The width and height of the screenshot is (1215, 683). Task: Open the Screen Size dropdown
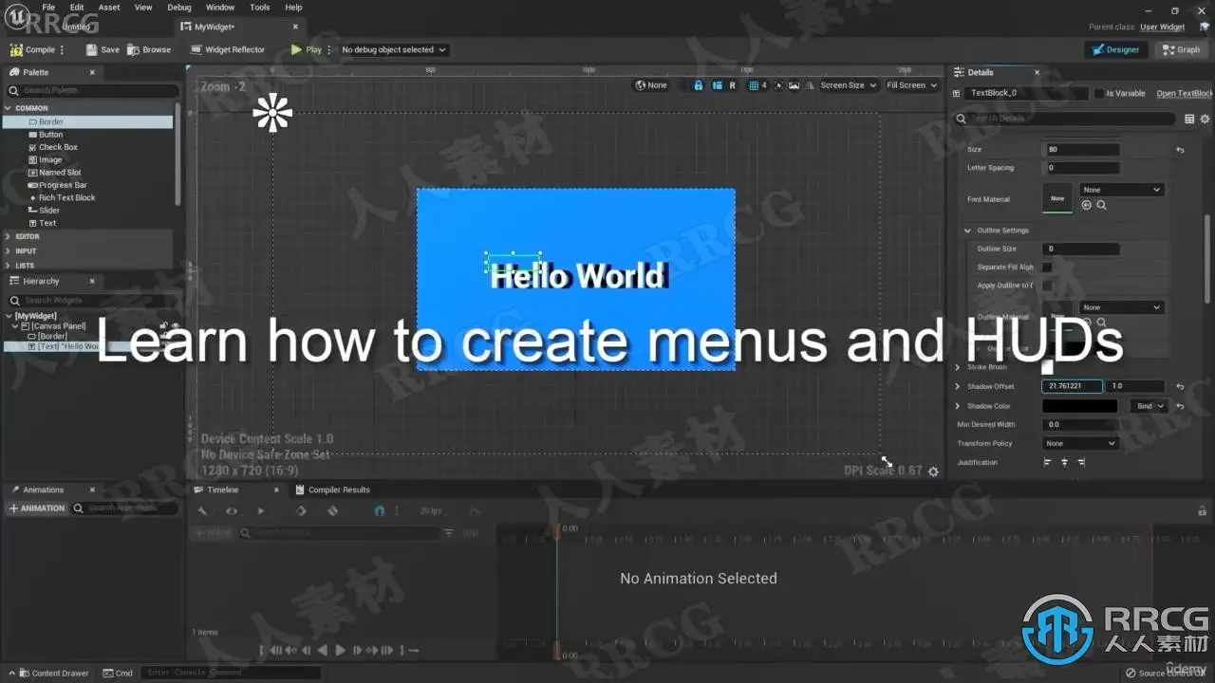click(848, 85)
